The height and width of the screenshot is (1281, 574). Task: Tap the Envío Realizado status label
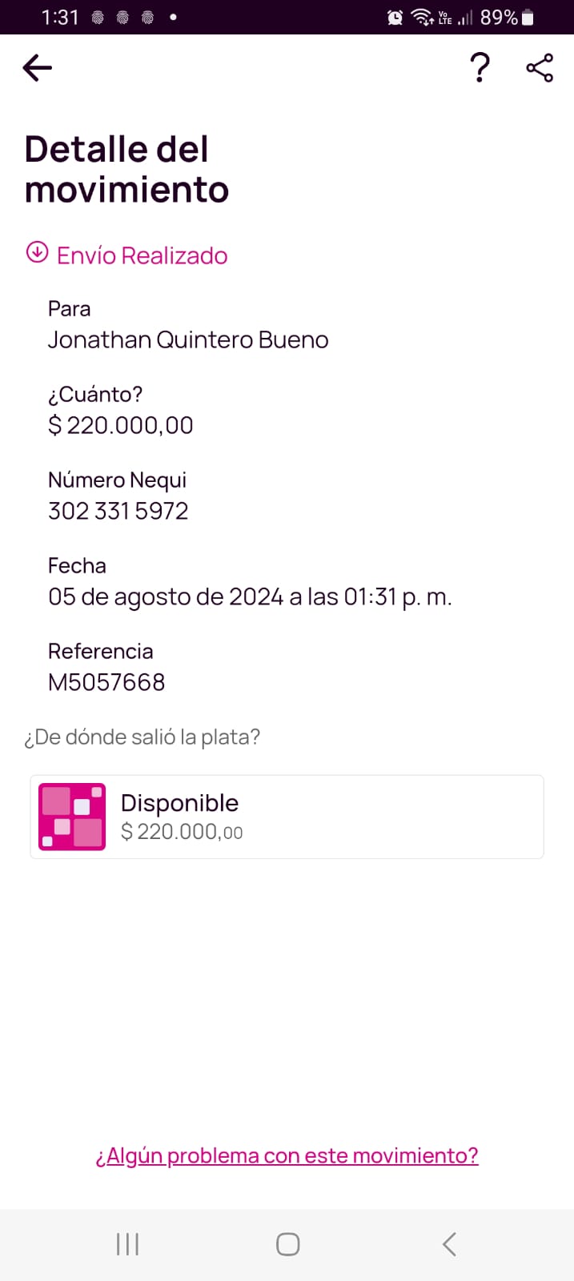pyautogui.click(x=142, y=255)
